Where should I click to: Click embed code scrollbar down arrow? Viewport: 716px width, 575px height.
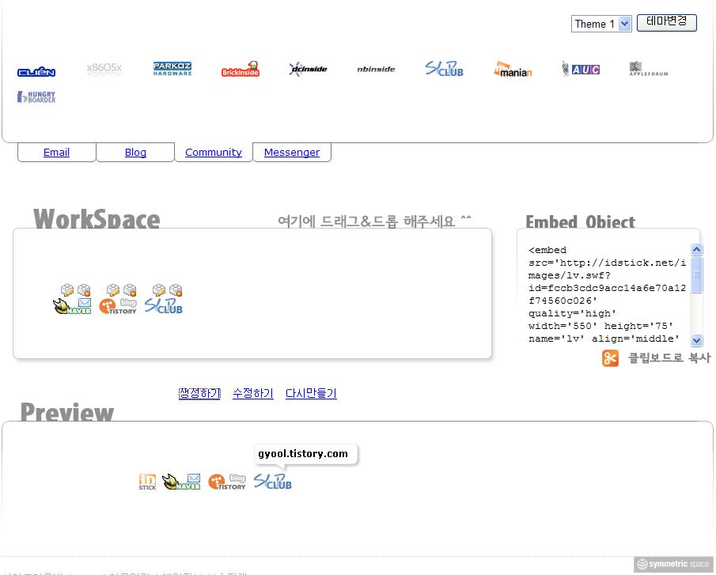[696, 340]
